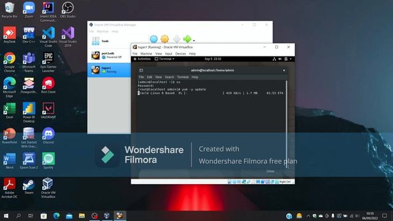This screenshot has height=221, width=393.
Task: Open the Recycle Bin desktop icon
Action: coord(9,10)
